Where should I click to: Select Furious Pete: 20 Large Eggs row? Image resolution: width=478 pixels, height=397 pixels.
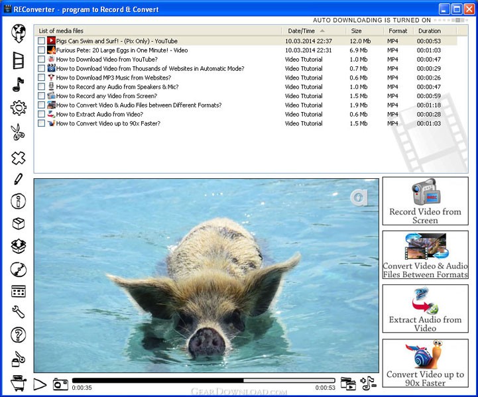point(246,50)
